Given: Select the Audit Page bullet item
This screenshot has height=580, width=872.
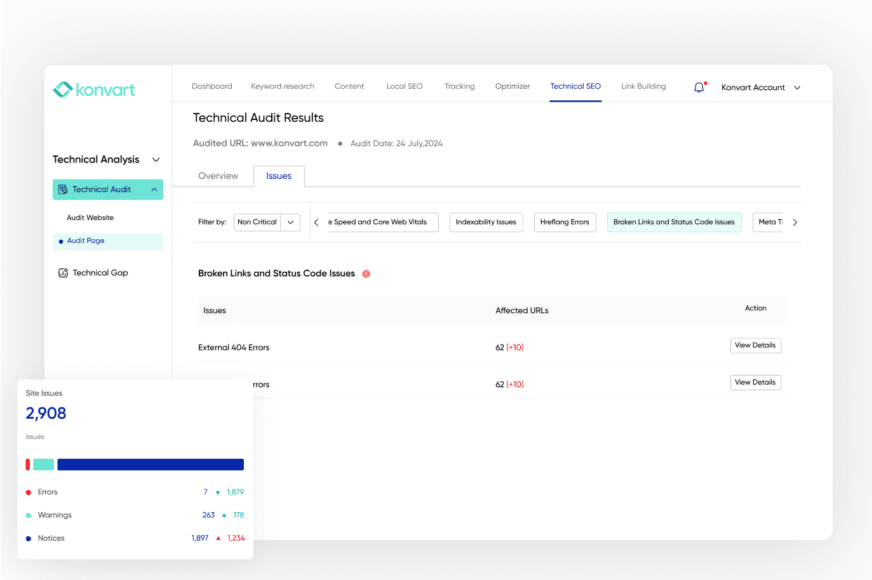Looking at the screenshot, I should pos(86,241).
